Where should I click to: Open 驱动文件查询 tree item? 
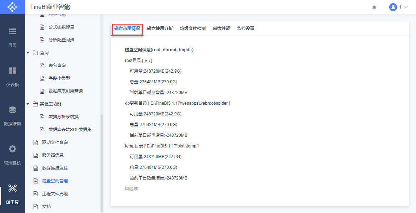[55, 142]
